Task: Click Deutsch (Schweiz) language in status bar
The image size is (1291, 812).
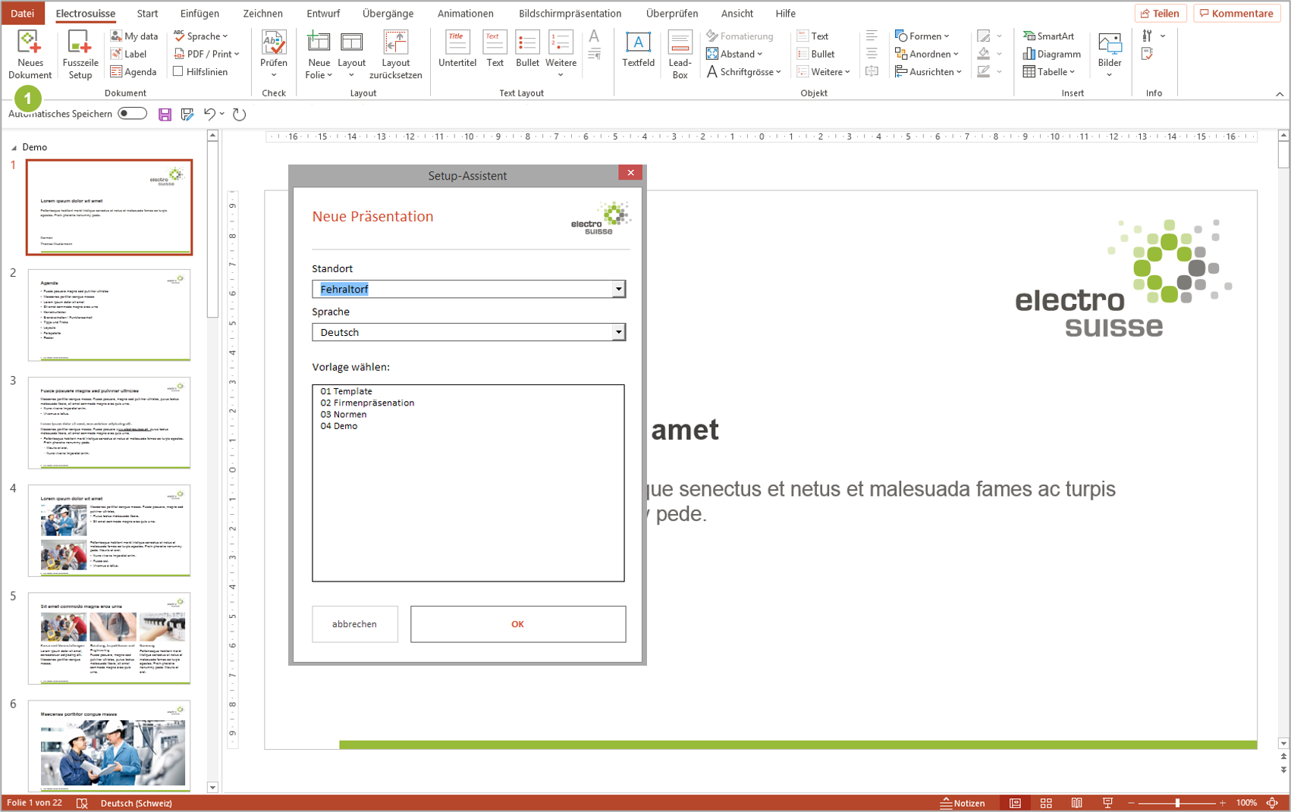Action: (136, 803)
